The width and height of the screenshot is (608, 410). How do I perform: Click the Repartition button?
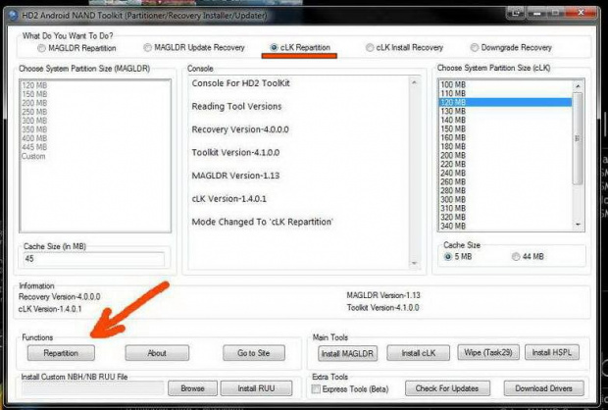click(61, 353)
